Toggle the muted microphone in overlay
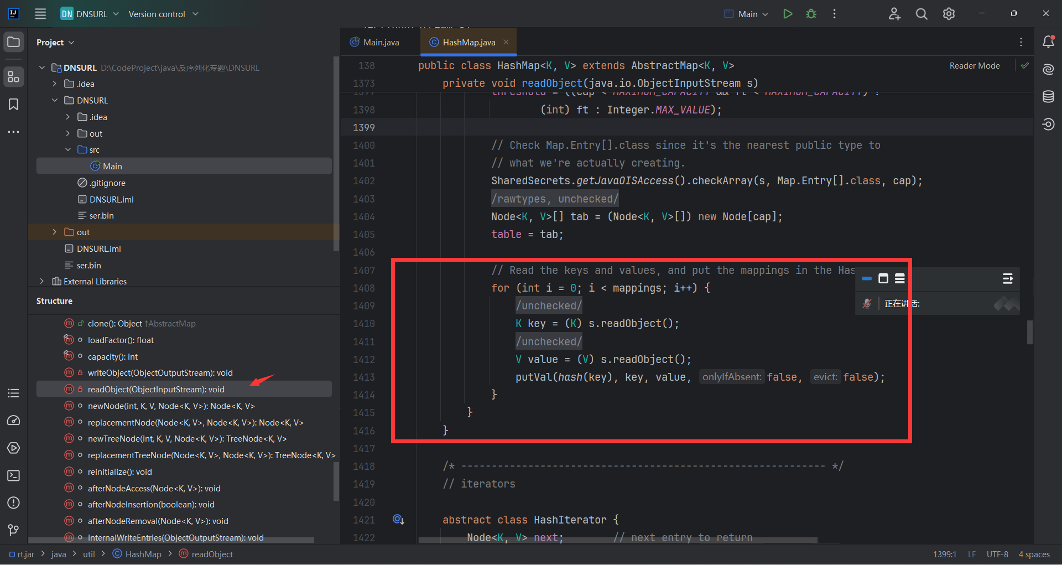Screen dimensions: 1062x565 (867, 303)
